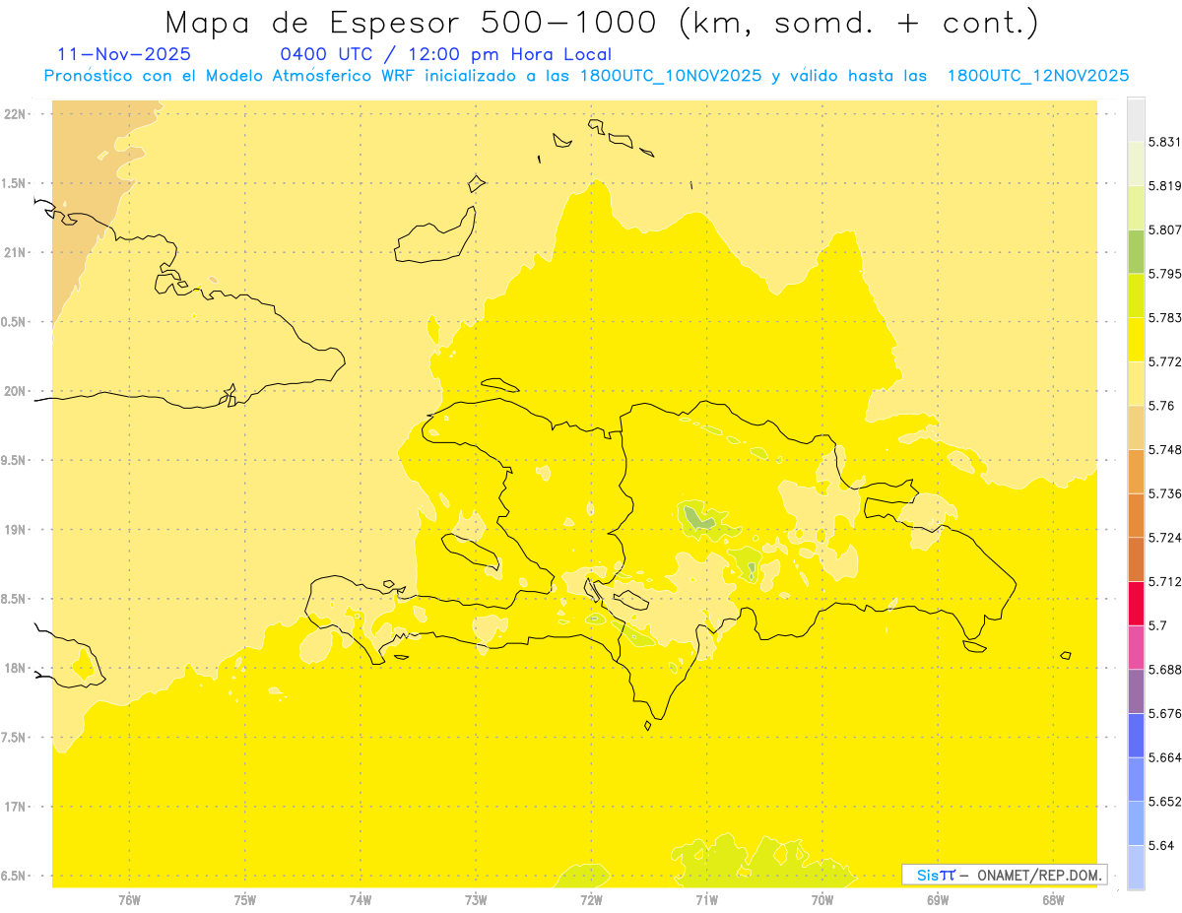The height and width of the screenshot is (913, 1182).
Task: Click the latitude label '8.5N'
Action: pos(14,599)
